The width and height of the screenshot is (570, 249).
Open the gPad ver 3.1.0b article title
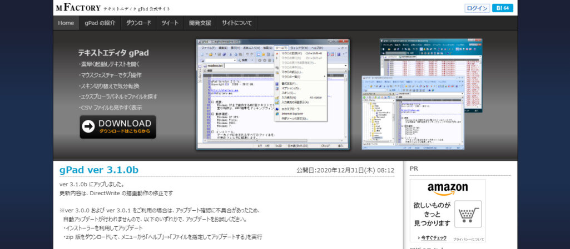click(99, 170)
